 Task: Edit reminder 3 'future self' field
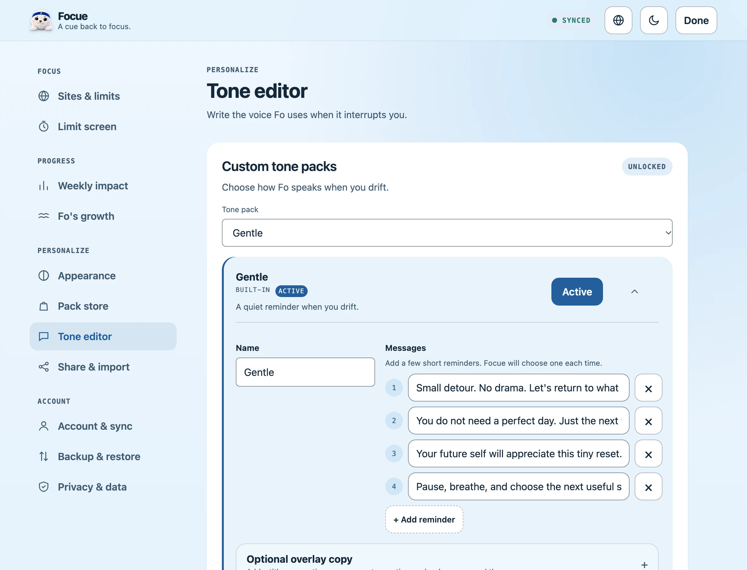pyautogui.click(x=518, y=453)
